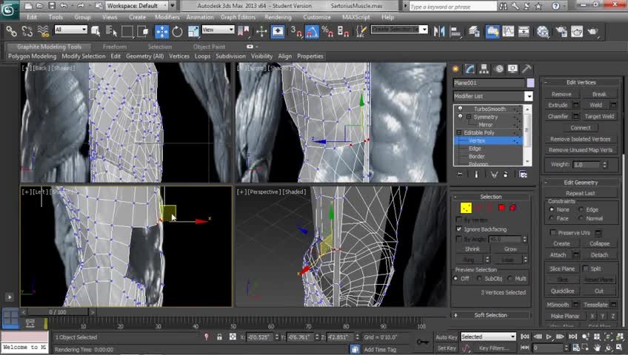Open the Rendering menu
Image resolution: width=628 pixels, height=355 pixels.
point(278,17)
